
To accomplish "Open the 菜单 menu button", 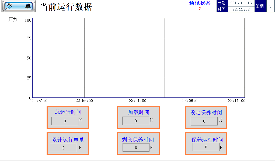I will [x=19, y=6].
